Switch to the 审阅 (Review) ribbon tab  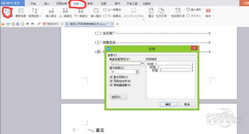pyautogui.click(x=90, y=4)
